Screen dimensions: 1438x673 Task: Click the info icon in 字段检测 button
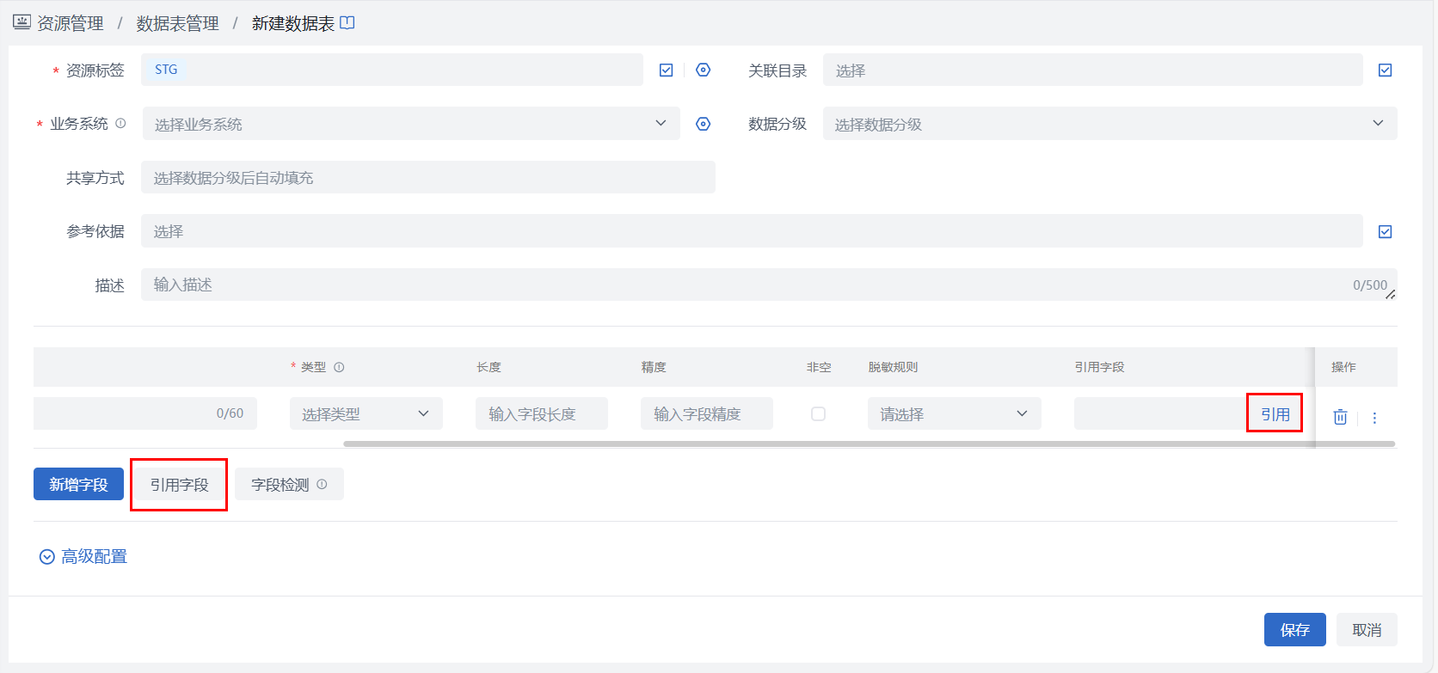[x=322, y=484]
